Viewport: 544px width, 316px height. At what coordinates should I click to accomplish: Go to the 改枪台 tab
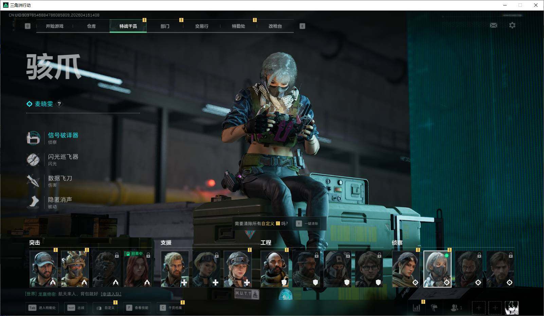(275, 26)
